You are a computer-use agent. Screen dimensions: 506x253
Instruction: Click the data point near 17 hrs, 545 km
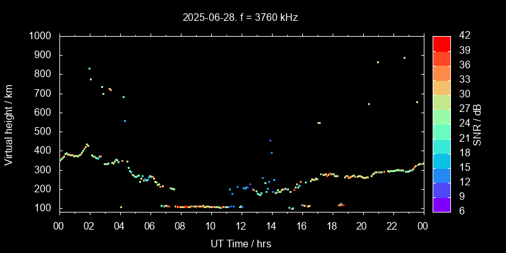(319, 123)
